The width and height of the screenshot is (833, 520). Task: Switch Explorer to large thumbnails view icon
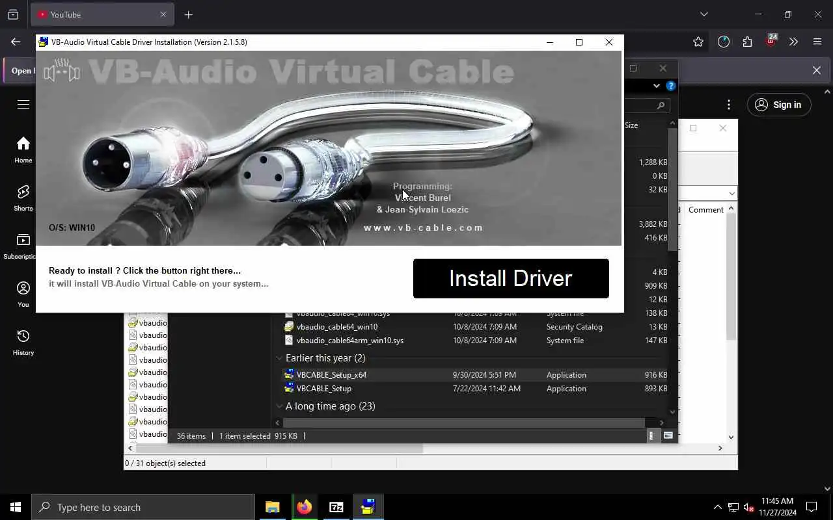(668, 435)
